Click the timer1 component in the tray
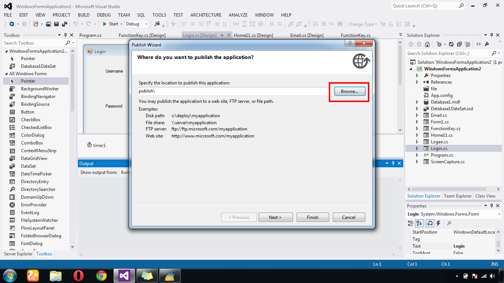The image size is (504, 283). [x=96, y=145]
